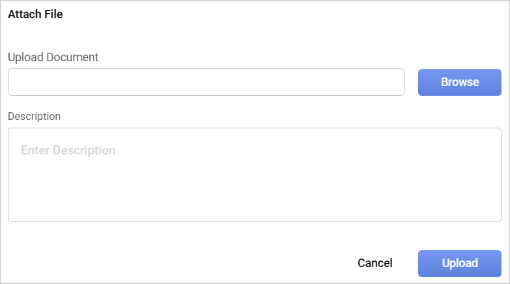Image resolution: width=510 pixels, height=284 pixels.
Task: Click the Browse button
Action: pos(459,82)
